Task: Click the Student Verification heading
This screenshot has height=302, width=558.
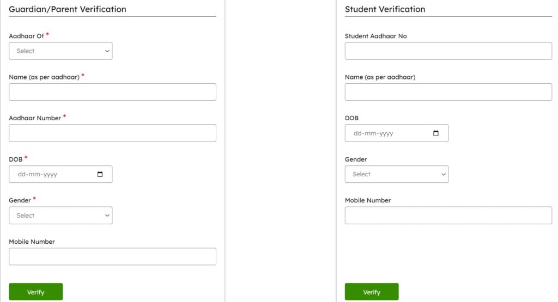Action: [385, 9]
